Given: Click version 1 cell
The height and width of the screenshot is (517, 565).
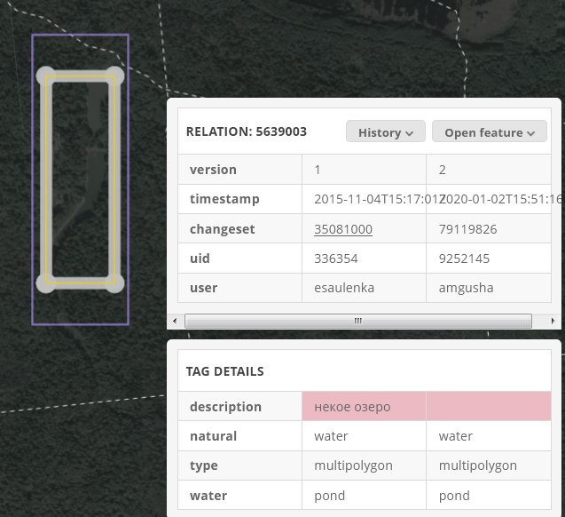Looking at the screenshot, I should 364,170.
